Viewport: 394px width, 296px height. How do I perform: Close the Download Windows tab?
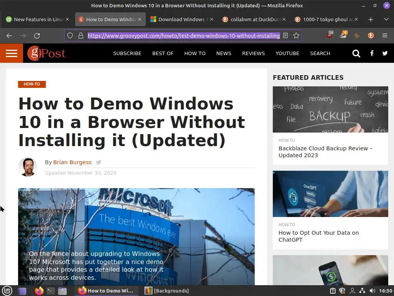coord(212,19)
